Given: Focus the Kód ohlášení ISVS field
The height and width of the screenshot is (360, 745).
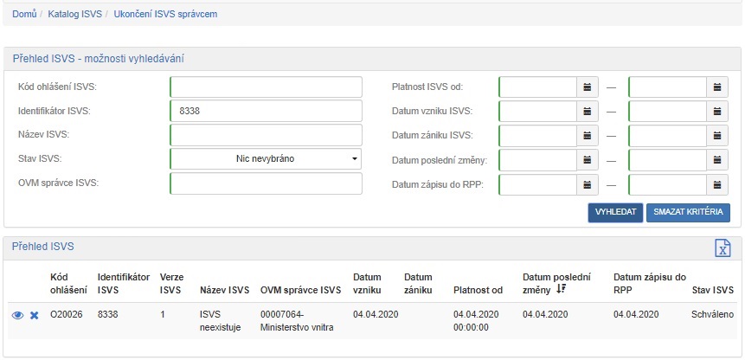Looking at the screenshot, I should click(266, 87).
